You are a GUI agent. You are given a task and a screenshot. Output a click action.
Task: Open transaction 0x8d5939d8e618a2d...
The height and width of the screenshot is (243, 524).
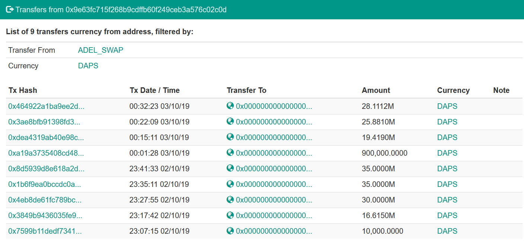point(46,169)
